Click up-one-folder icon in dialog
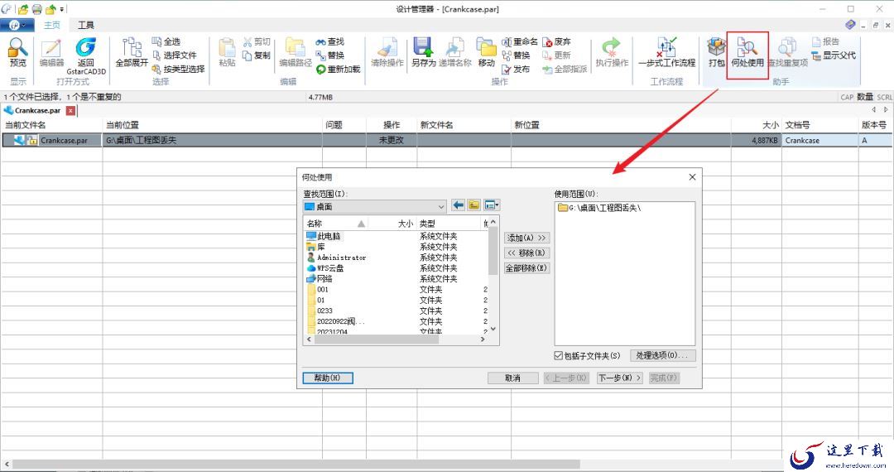 click(x=473, y=205)
